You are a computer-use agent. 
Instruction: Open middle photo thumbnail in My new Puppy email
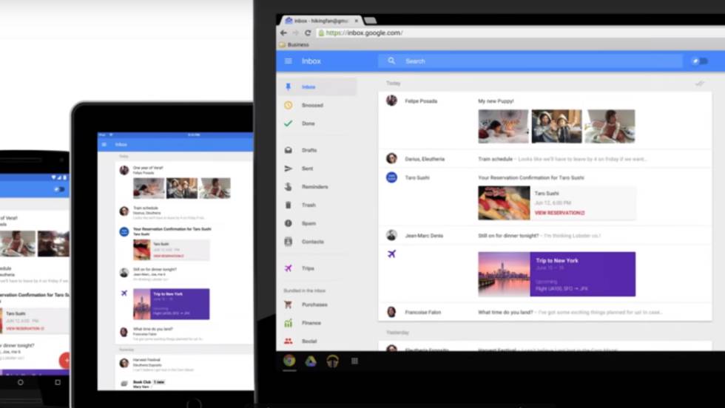point(556,126)
